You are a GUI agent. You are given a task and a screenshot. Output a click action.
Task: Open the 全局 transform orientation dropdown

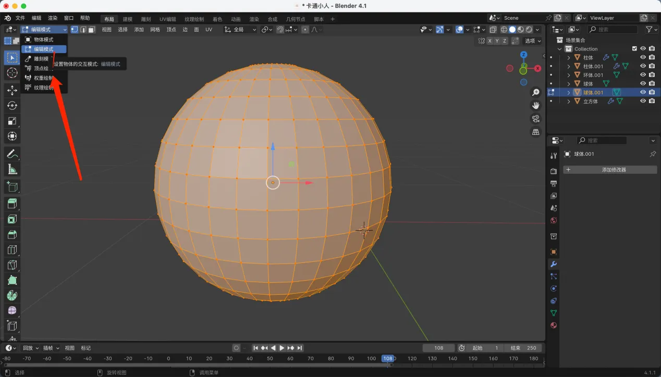tap(240, 30)
